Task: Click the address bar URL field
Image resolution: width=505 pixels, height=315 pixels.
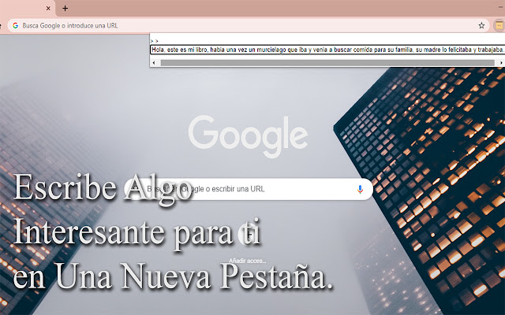Action: point(248,26)
